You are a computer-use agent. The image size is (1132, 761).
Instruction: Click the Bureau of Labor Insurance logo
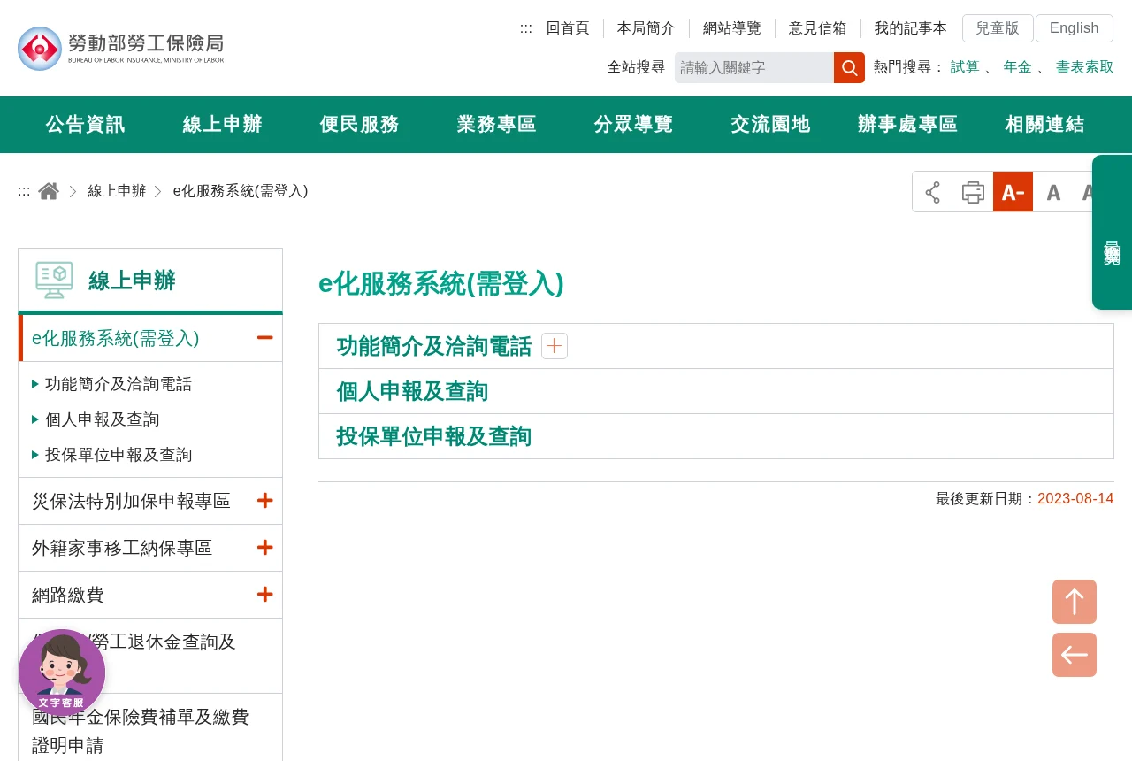click(121, 48)
